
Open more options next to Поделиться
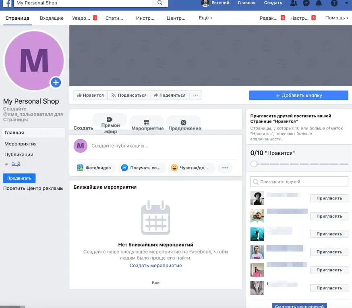pyautogui.click(x=195, y=95)
